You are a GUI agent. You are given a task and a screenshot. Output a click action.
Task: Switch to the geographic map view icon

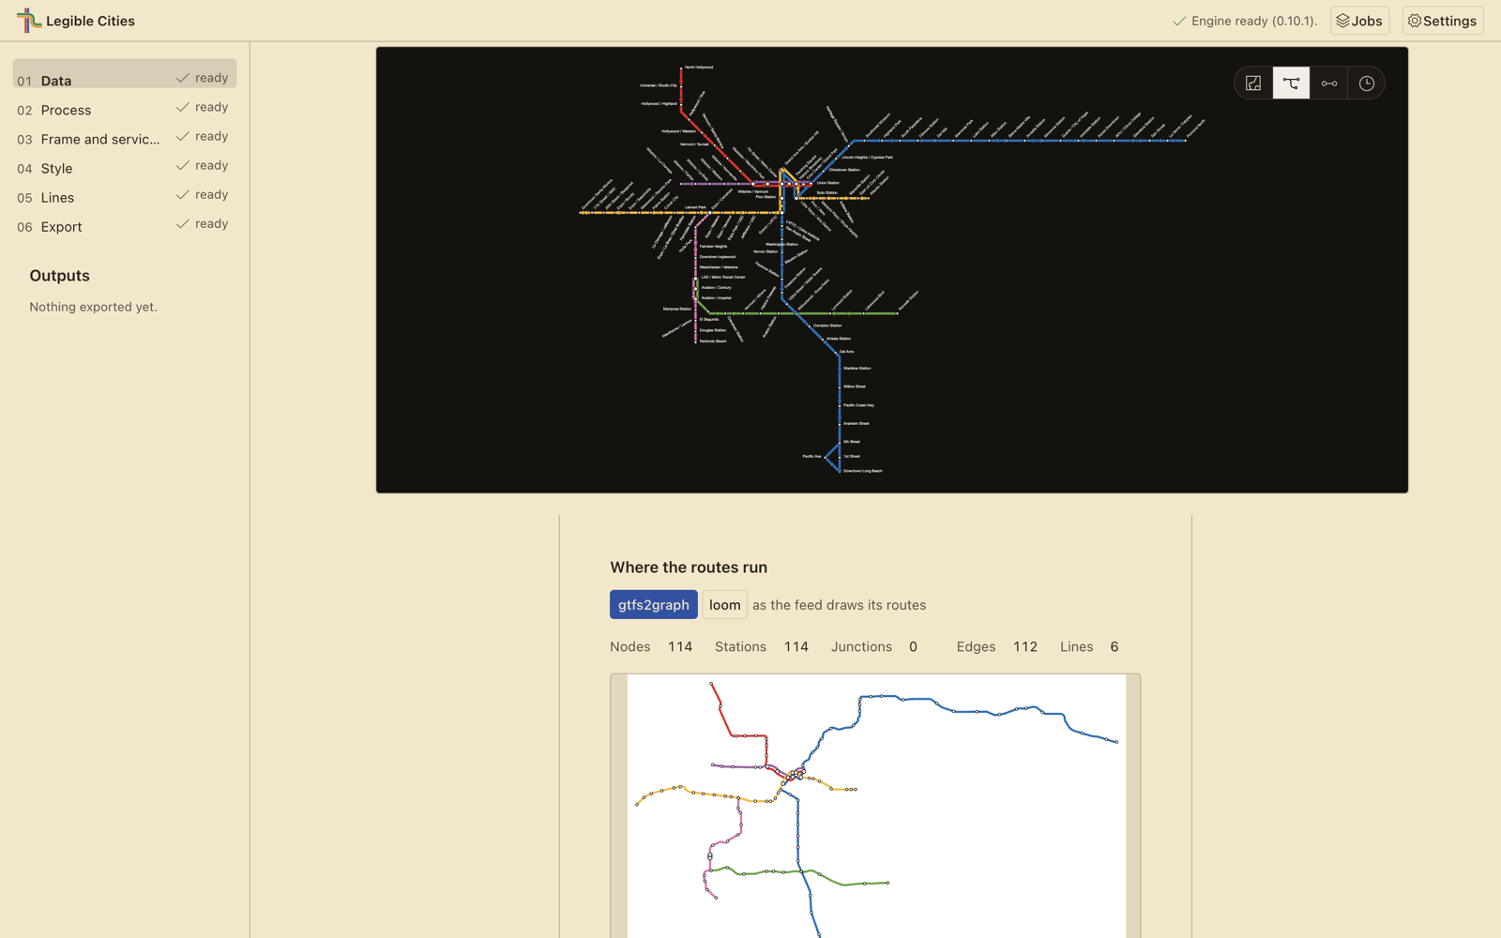pos(1253,83)
